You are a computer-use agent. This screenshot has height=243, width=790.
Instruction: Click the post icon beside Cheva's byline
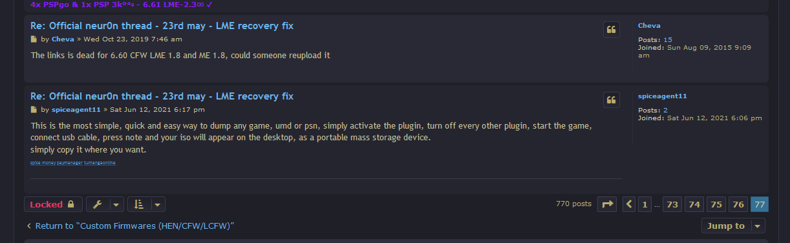(34, 39)
